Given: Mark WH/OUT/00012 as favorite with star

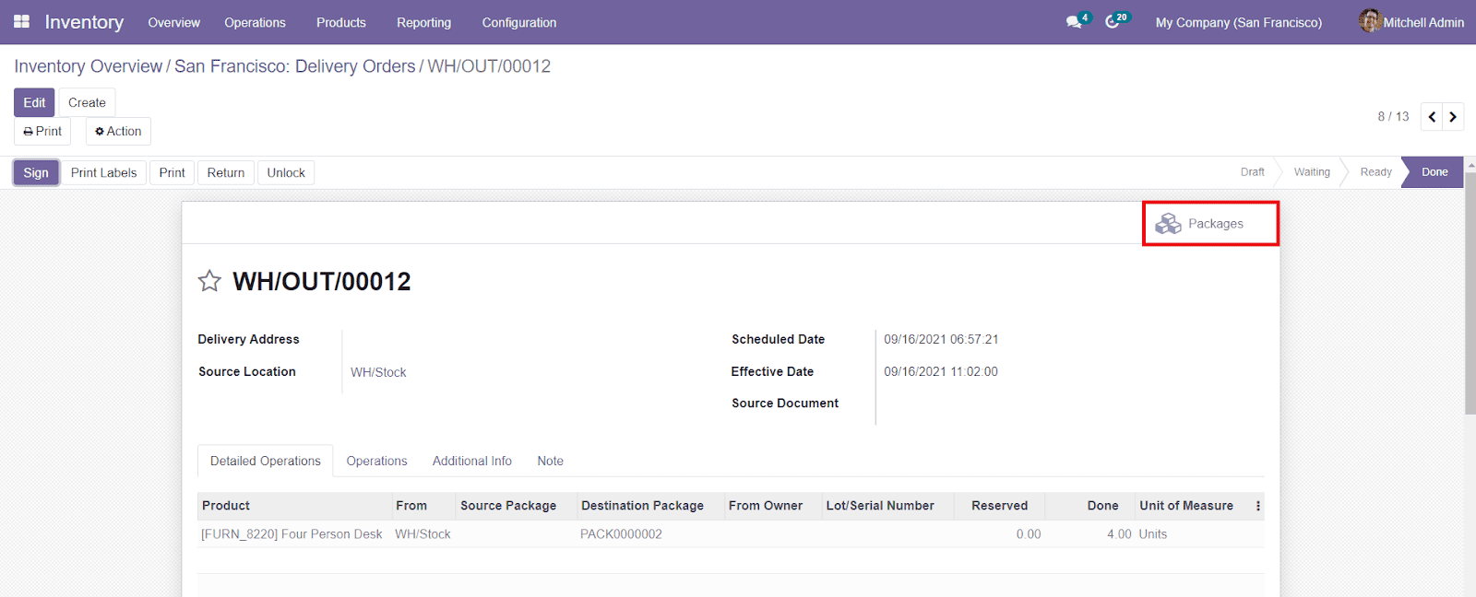Looking at the screenshot, I should point(209,281).
